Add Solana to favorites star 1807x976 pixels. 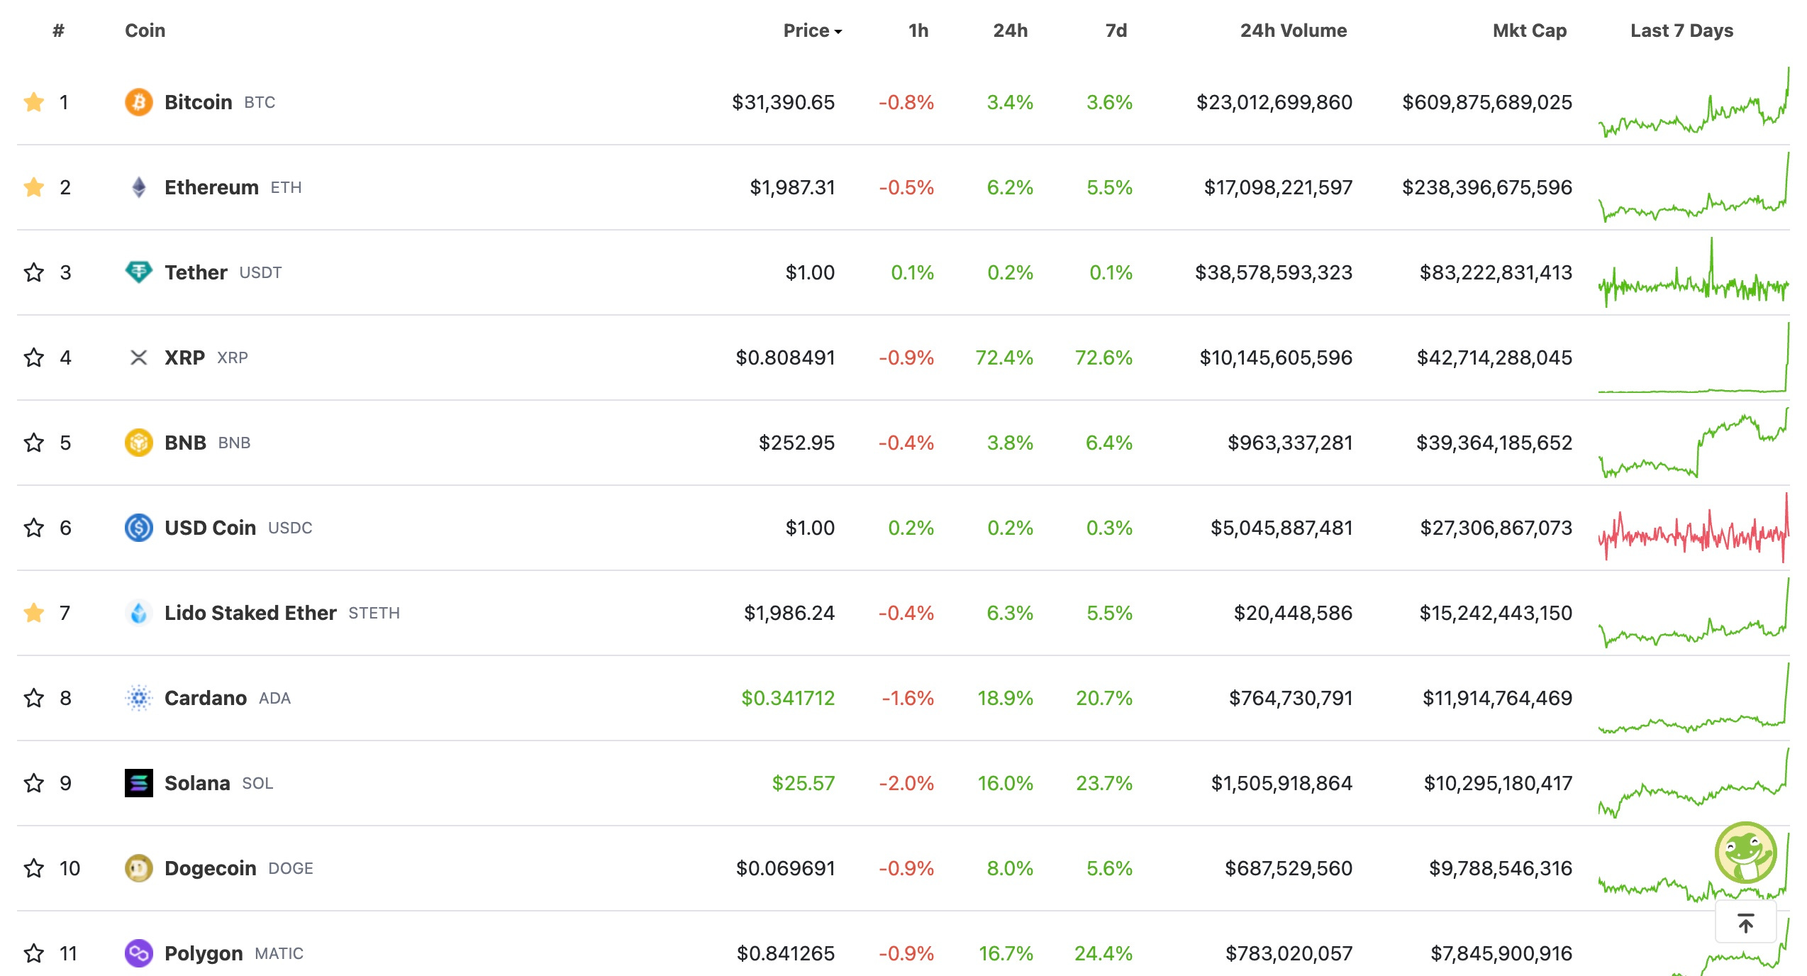34,783
